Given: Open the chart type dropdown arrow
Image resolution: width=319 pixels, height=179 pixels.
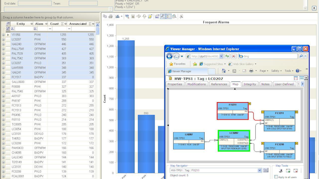Looking at the screenshot, I should 122,16.
